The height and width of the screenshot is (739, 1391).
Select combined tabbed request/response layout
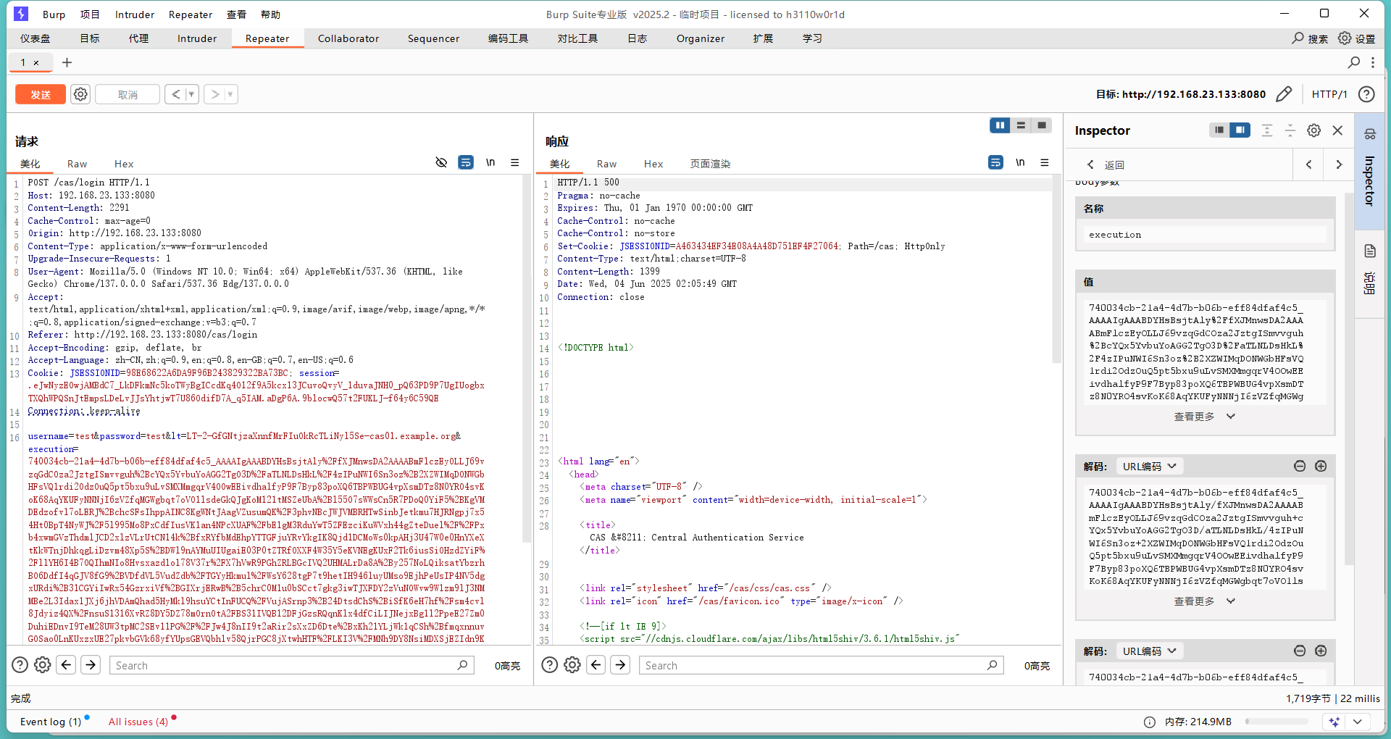click(x=1042, y=125)
